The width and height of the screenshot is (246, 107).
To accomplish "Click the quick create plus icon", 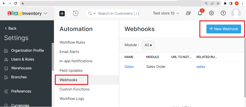I will click(62, 14).
